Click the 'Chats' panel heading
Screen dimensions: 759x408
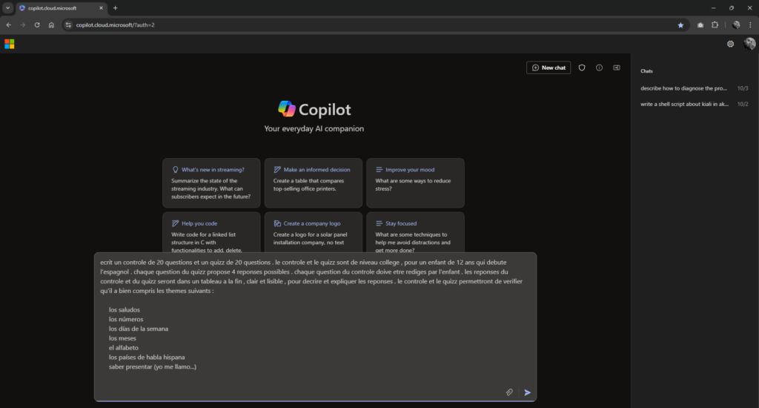pyautogui.click(x=646, y=71)
